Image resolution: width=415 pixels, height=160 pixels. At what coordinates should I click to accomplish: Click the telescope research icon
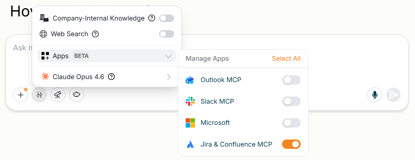[x=58, y=95]
